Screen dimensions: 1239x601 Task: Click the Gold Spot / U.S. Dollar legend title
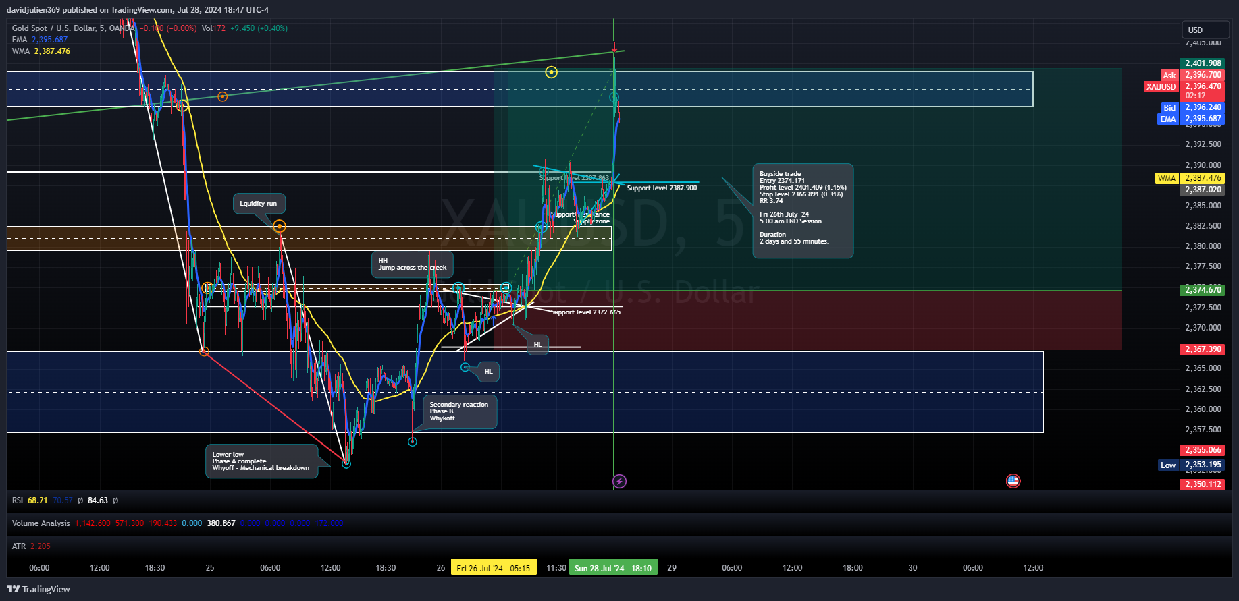click(74, 28)
